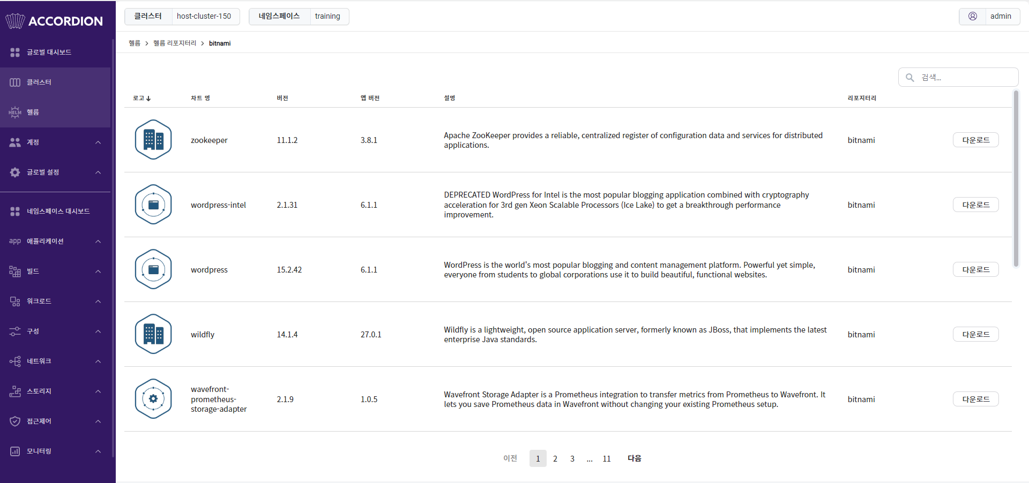Viewport: 1029px width, 483px height.
Task: Click the wavefront-prometheus-storage-adapter gear logo
Action: click(153, 399)
